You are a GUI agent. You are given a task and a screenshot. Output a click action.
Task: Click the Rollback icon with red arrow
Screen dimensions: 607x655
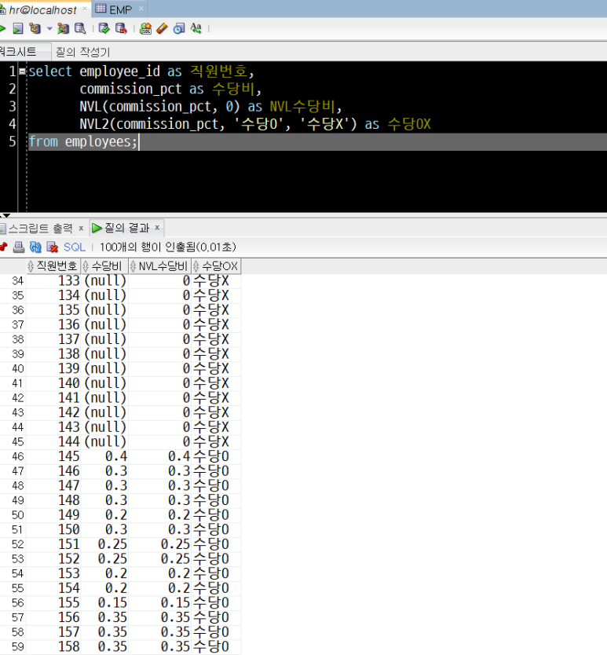121,28
